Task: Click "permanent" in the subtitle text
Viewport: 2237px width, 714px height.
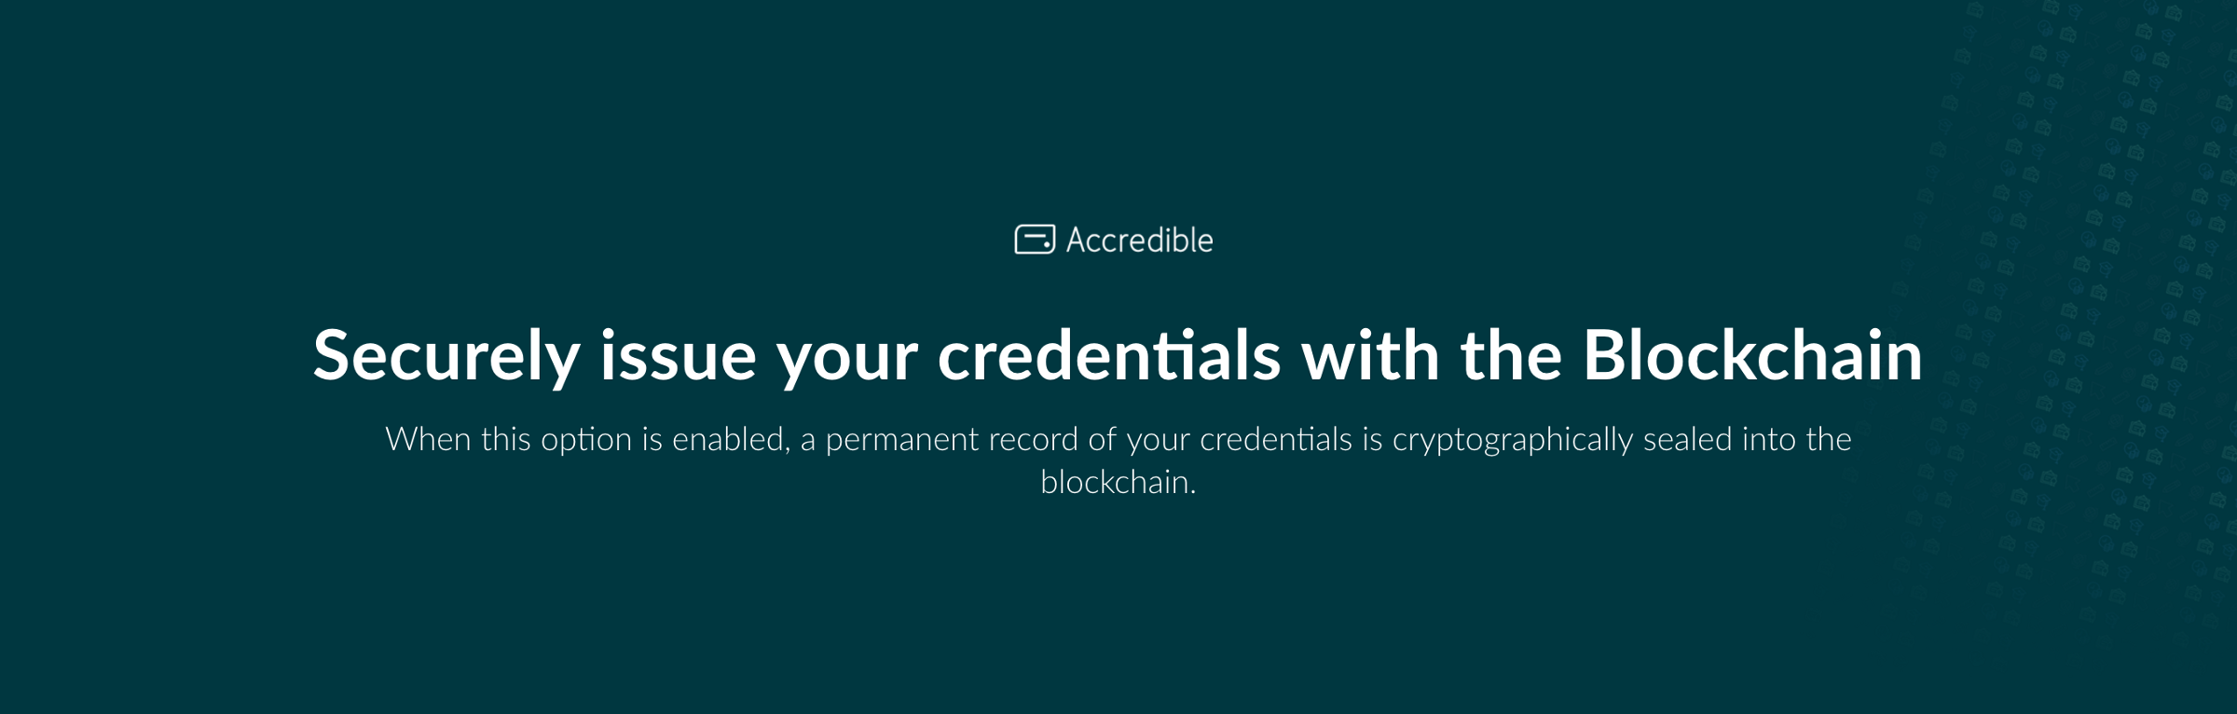Action: pos(901,441)
